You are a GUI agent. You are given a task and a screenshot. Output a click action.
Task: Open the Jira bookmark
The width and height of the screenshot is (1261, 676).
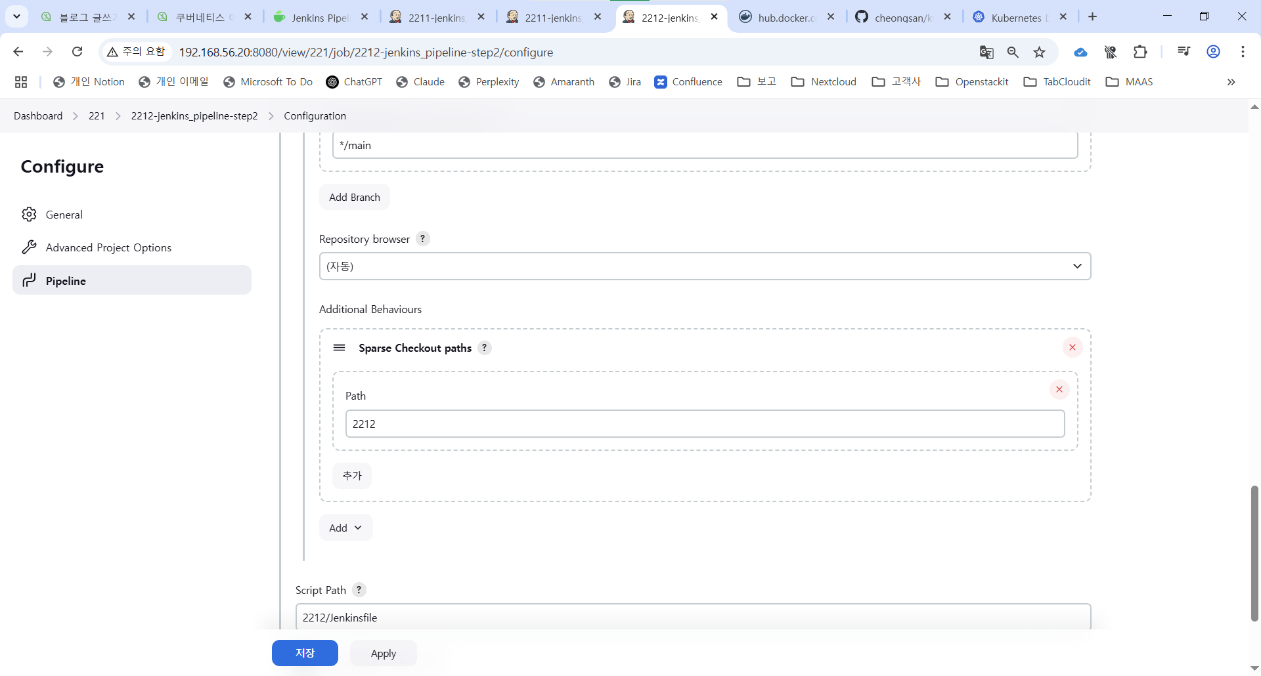click(x=625, y=82)
